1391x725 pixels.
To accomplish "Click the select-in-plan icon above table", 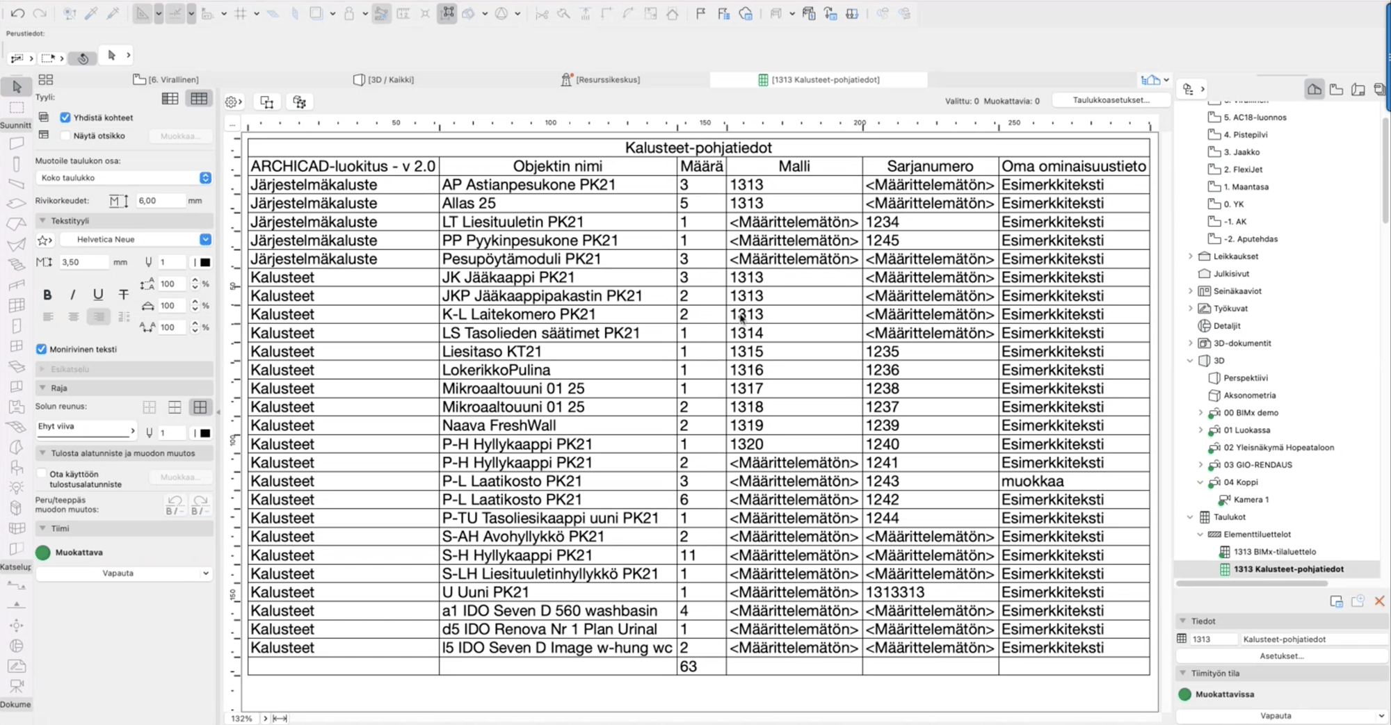I will tap(267, 102).
